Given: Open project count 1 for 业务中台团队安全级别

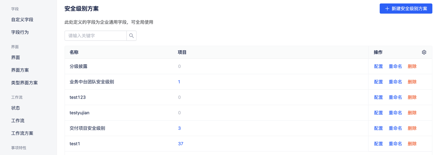Looking at the screenshot, I should click(x=179, y=82).
